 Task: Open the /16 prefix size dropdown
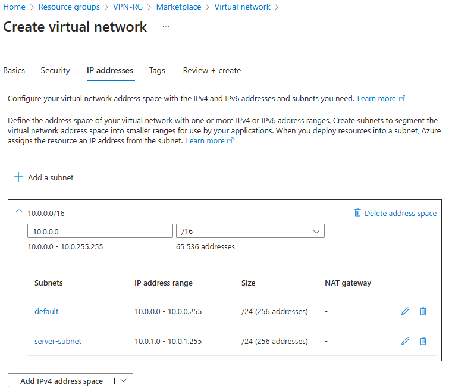point(250,231)
